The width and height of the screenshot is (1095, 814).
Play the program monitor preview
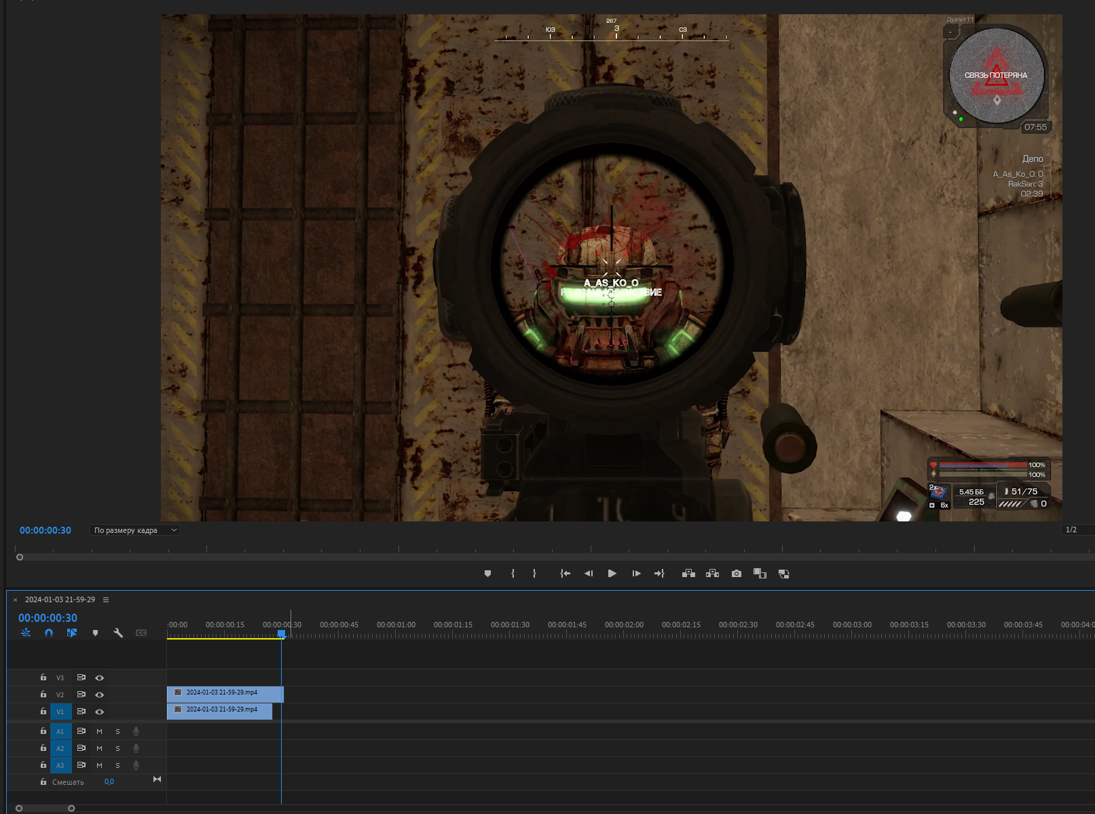[612, 574]
